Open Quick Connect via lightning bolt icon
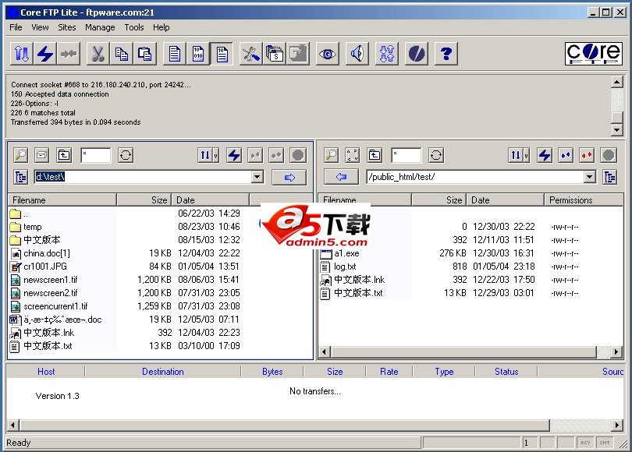The image size is (632, 452). pyautogui.click(x=46, y=54)
